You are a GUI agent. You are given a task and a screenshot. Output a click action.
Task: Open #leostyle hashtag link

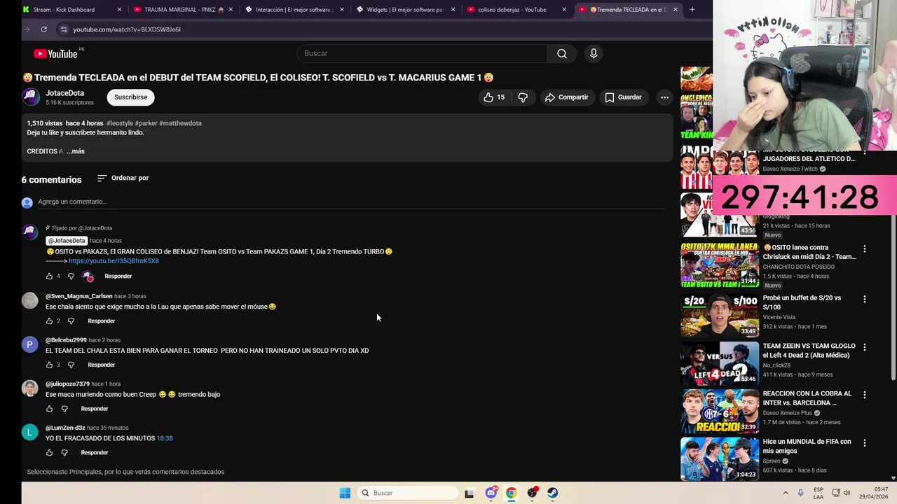[119, 123]
